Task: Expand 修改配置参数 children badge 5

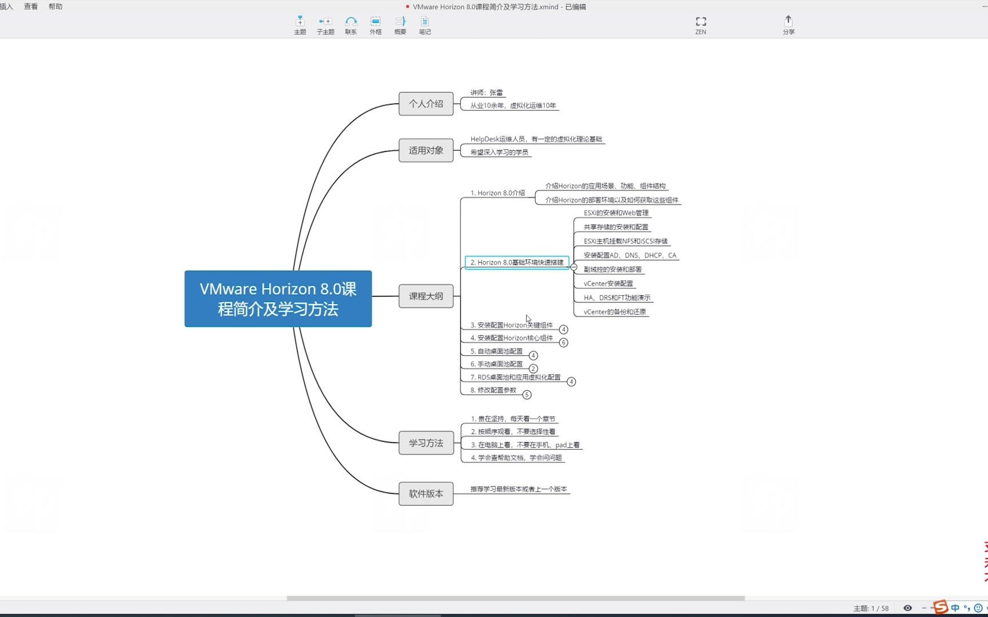Action: (x=527, y=395)
